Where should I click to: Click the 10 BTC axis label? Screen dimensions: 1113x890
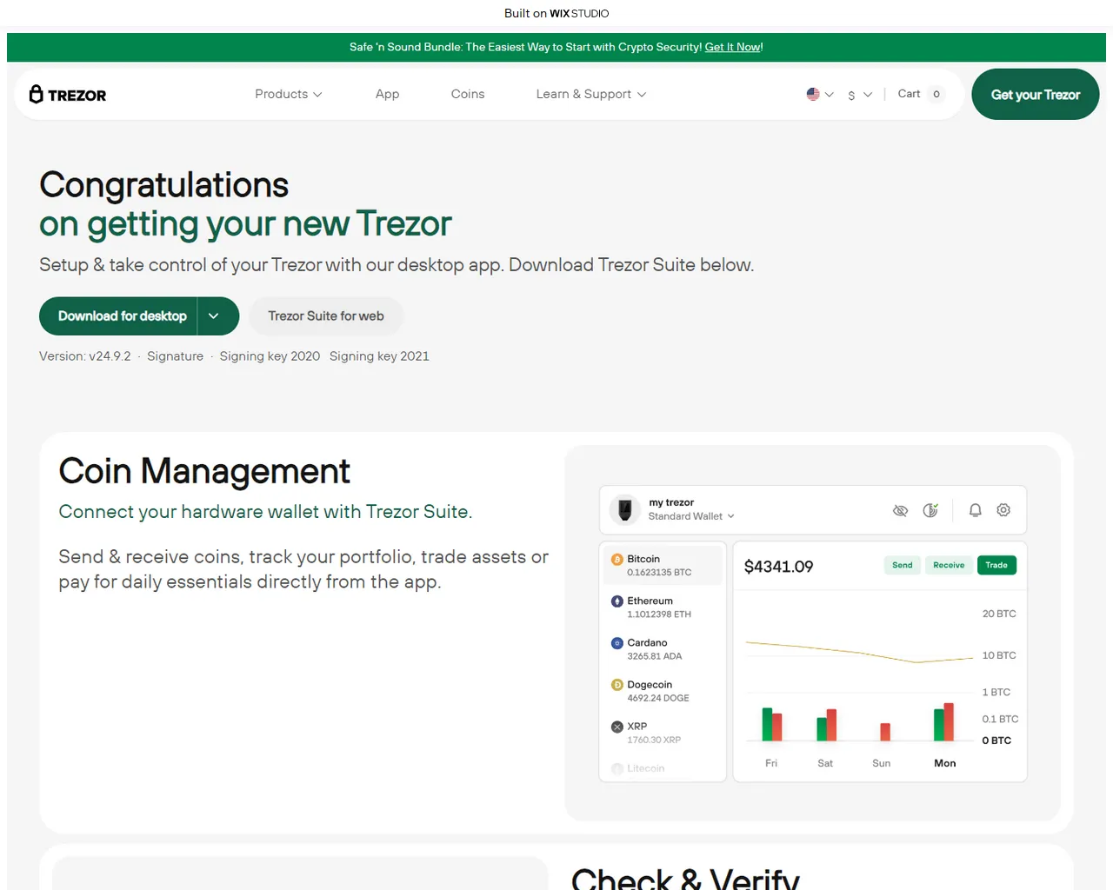999,655
